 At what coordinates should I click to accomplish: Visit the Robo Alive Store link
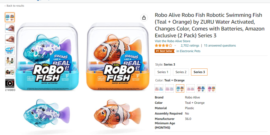pos(172,41)
